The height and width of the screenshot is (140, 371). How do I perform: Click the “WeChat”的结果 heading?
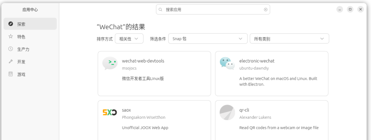click(121, 27)
